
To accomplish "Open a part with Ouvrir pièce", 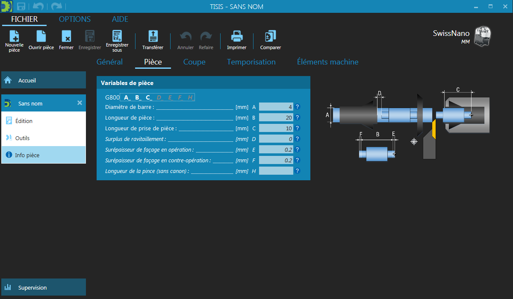I will [x=41, y=37].
